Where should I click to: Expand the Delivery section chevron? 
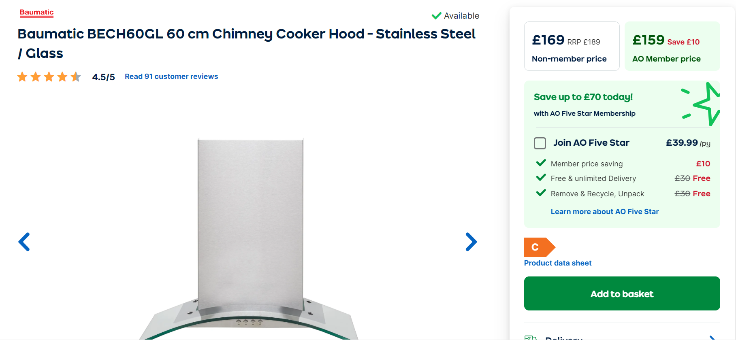point(712,337)
